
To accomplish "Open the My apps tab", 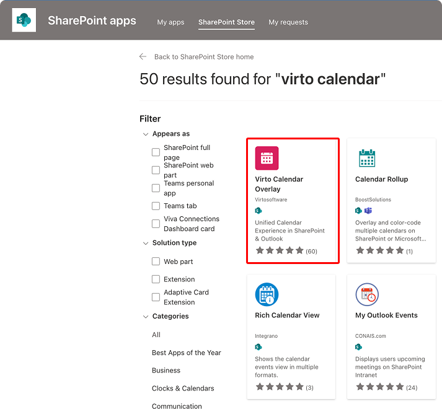I will [x=170, y=22].
